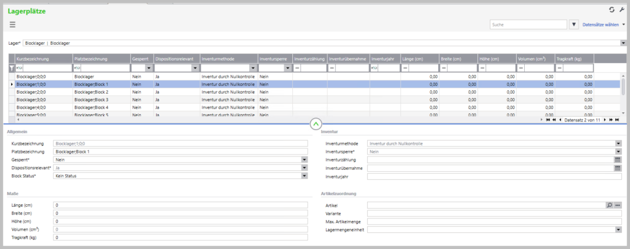
Task: Expand Inventursperre detail dropdown
Action: pos(618,151)
